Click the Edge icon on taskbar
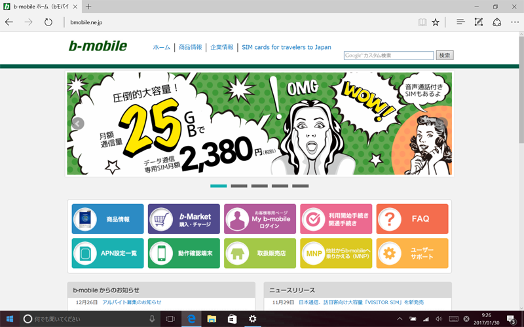Screen dimensions: 524x327 pos(191,319)
